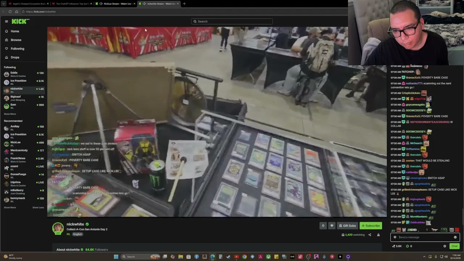
Task: Follow nickwhite with the heart button
Action: click(x=332, y=226)
